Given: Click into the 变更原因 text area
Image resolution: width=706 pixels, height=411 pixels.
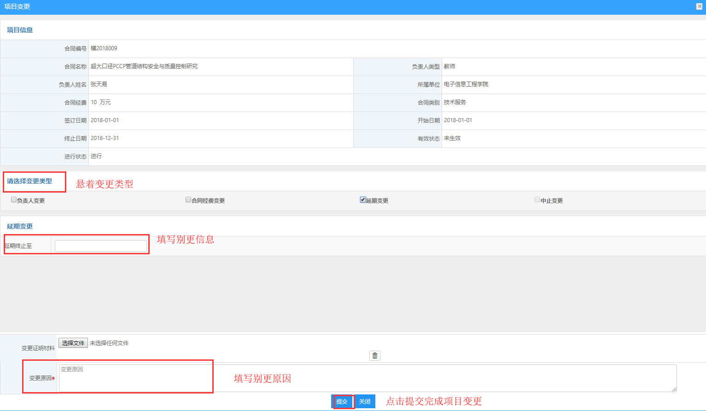Looking at the screenshot, I should click(x=368, y=378).
